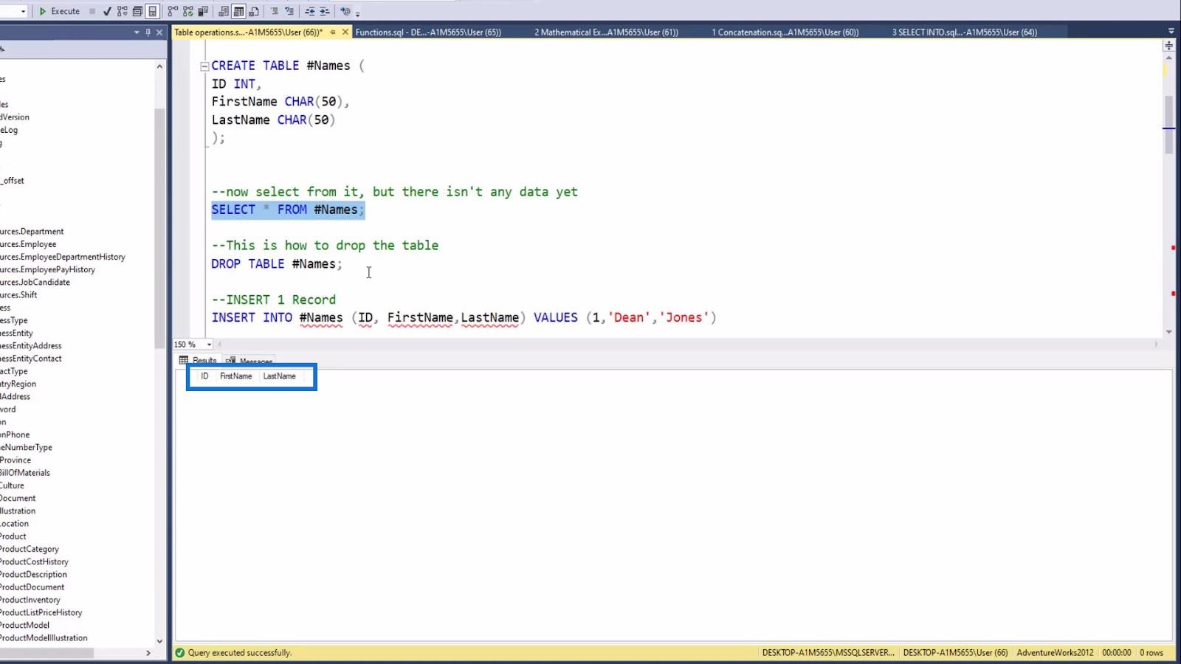The height and width of the screenshot is (664, 1181).
Task: Open the Query Options dialog icon
Action: 137,11
